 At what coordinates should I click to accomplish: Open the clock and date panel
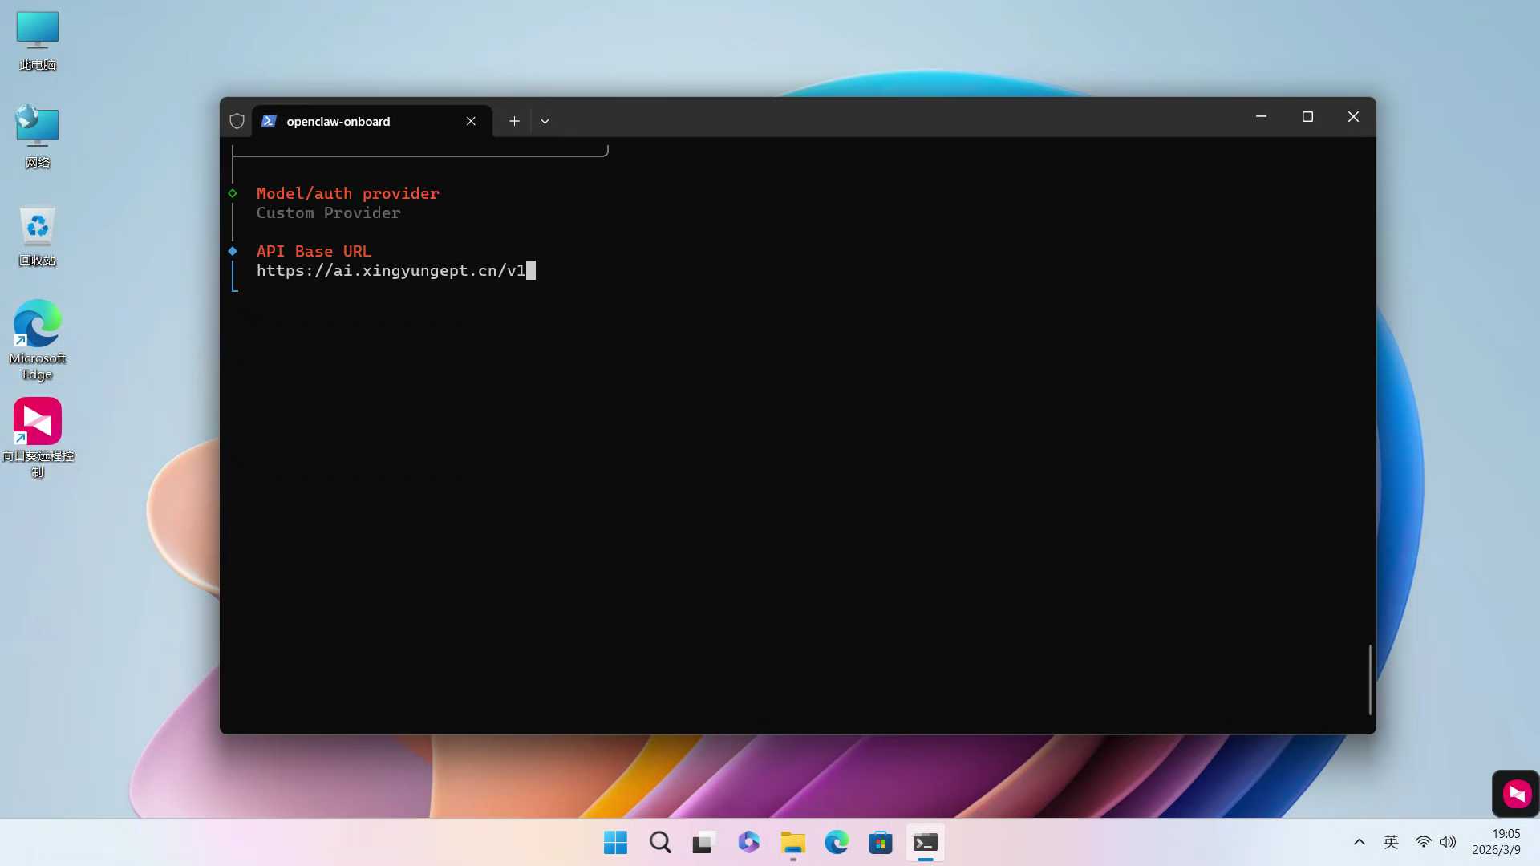[x=1497, y=842]
